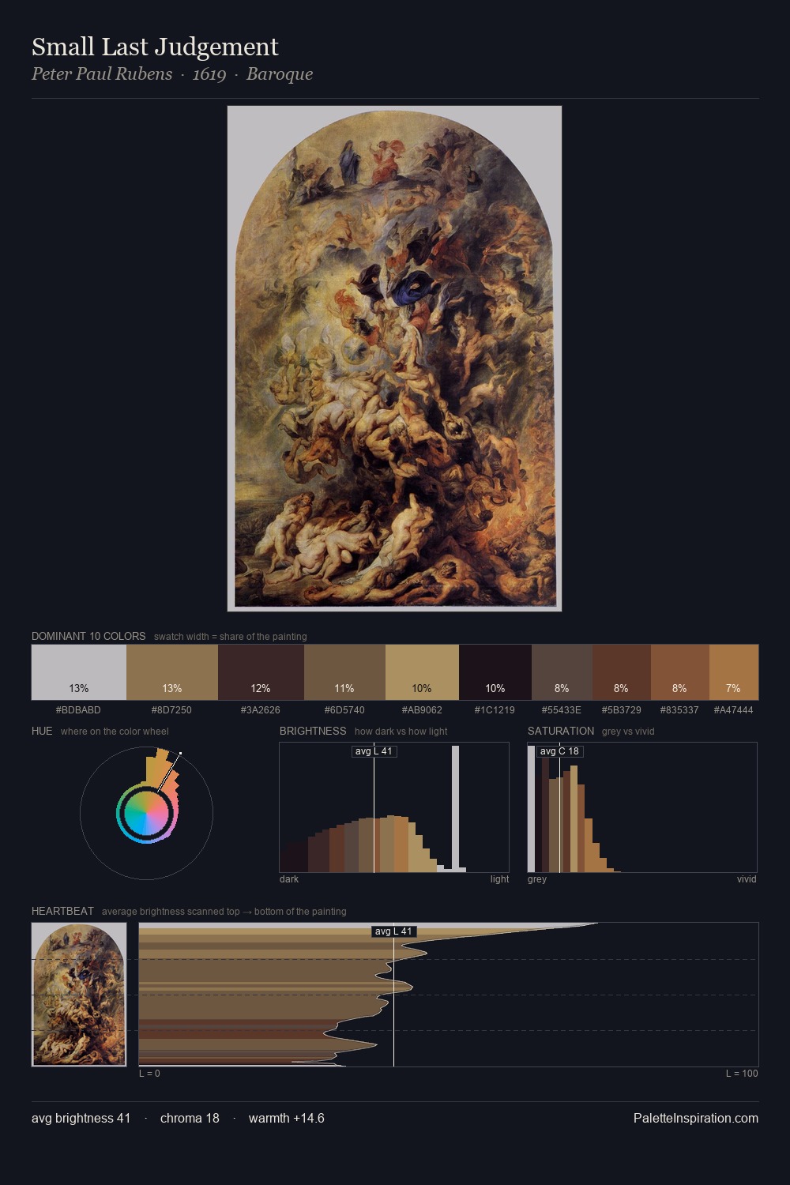The height and width of the screenshot is (1185, 790).
Task: Click the tall grey bar in Brightness histogram
Action: click(x=455, y=807)
